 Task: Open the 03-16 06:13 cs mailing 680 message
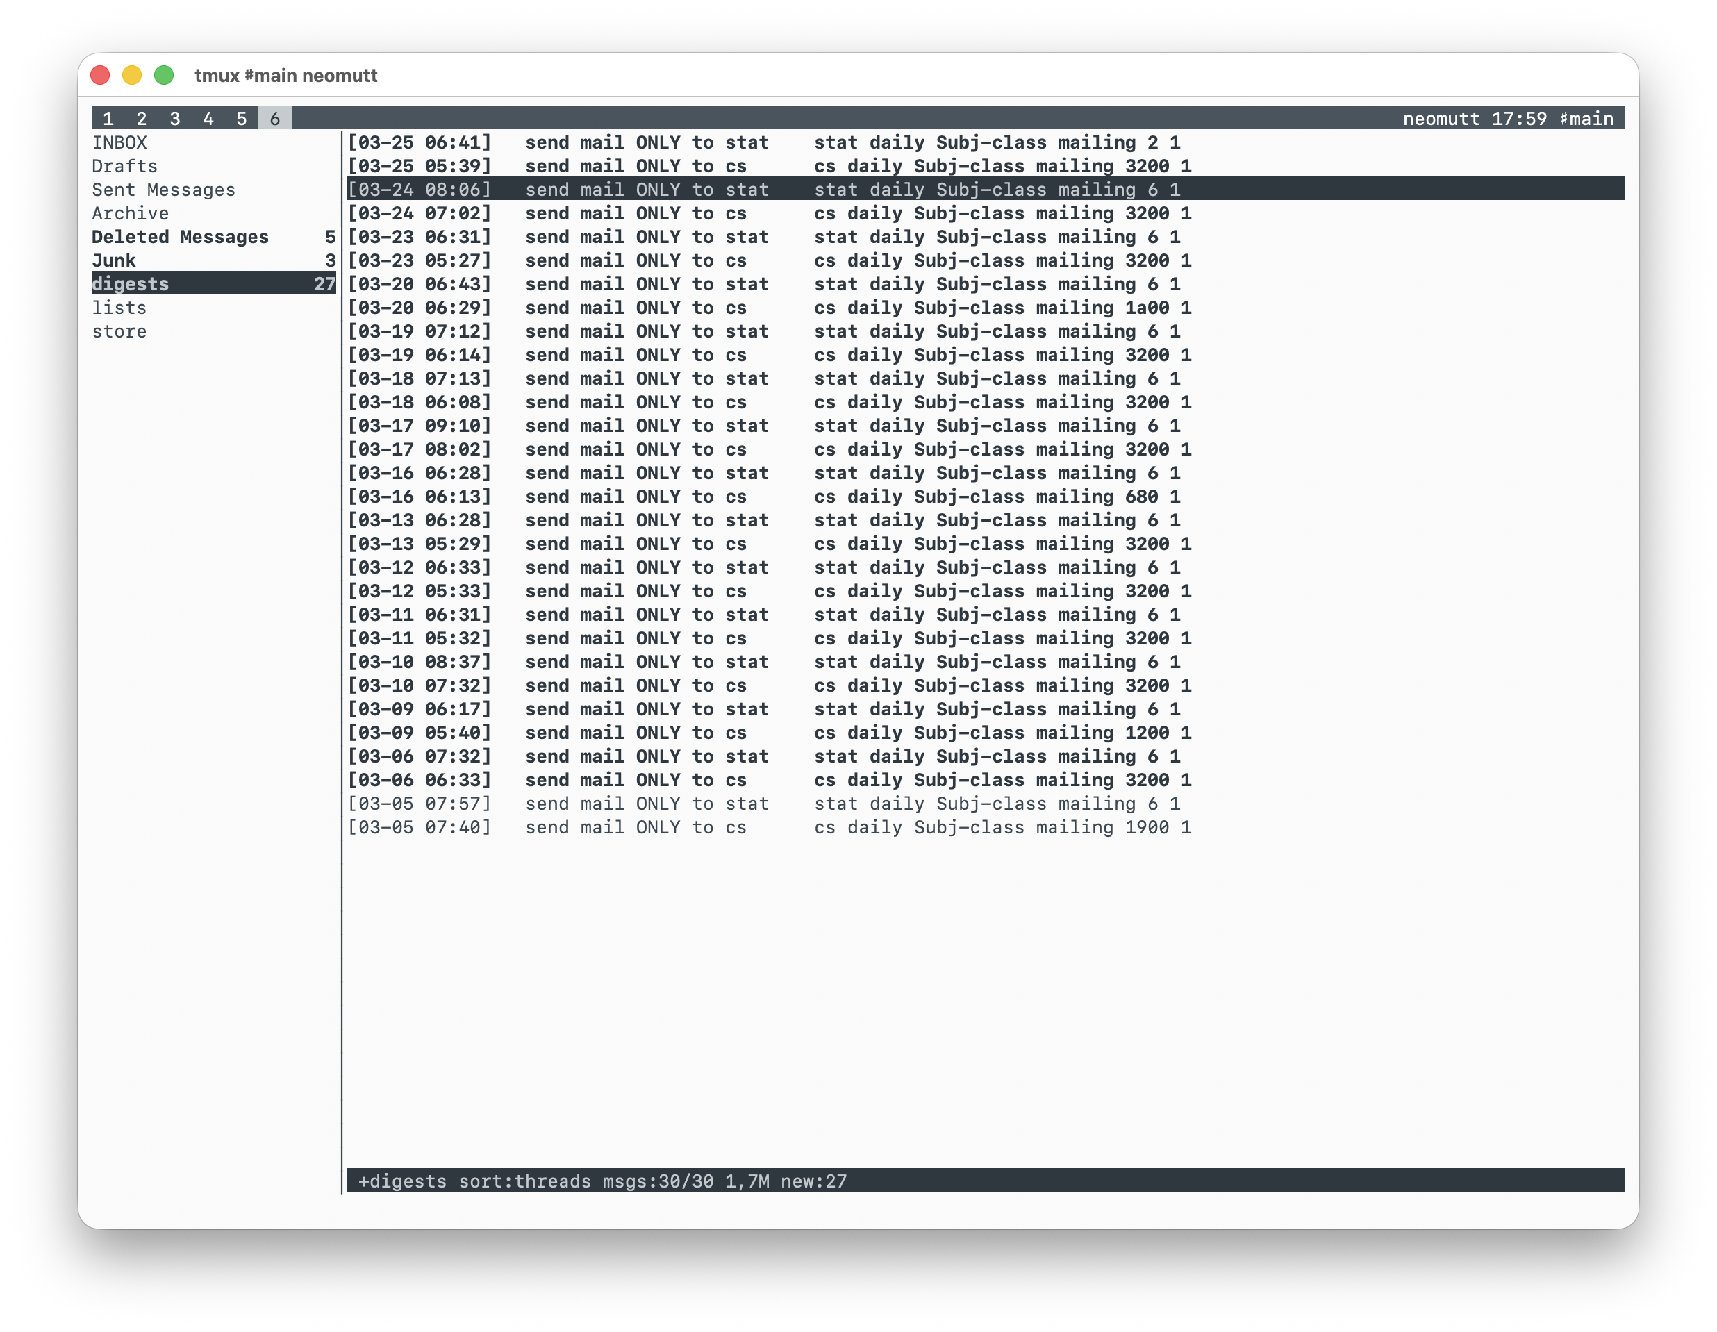763,496
